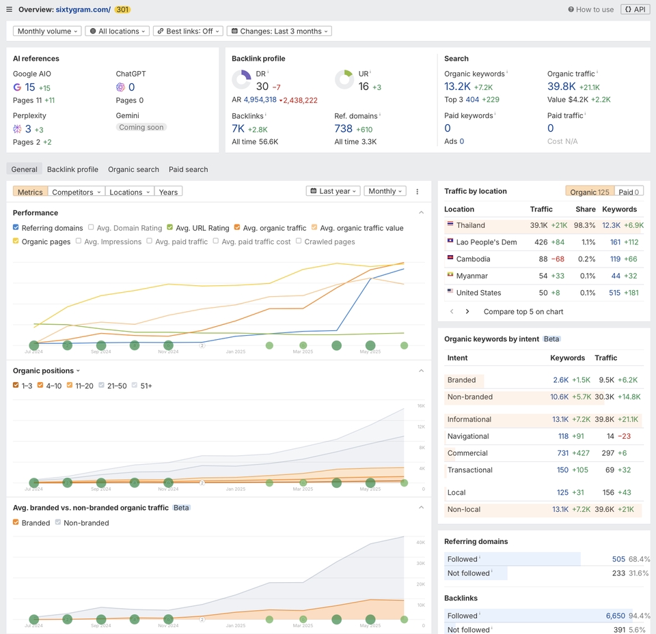Open the chart options three-dot menu
Image resolution: width=656 pixels, height=634 pixels.
pyautogui.click(x=418, y=192)
